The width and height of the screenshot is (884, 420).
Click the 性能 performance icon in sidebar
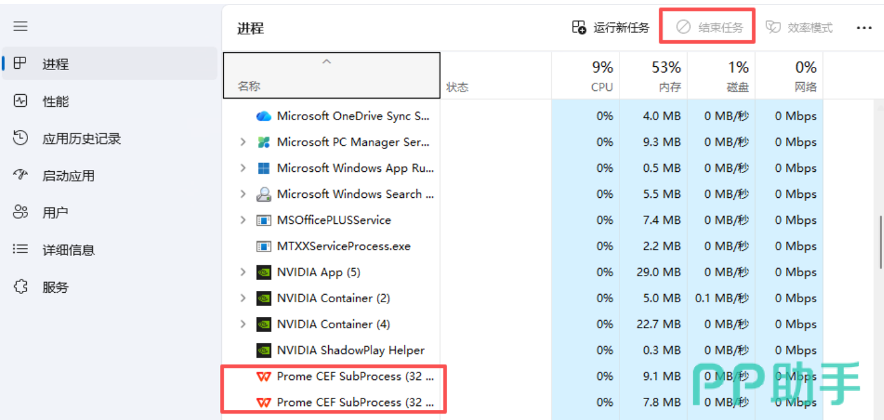tap(20, 101)
